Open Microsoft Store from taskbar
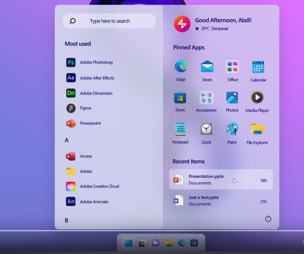The width and height of the screenshot is (304, 254). (194, 243)
